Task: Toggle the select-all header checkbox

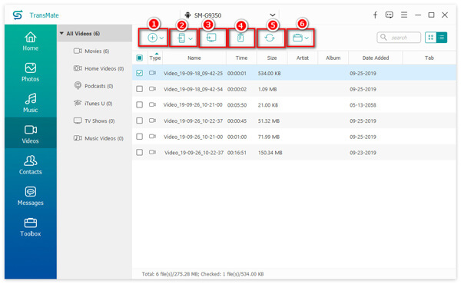Action: 140,58
